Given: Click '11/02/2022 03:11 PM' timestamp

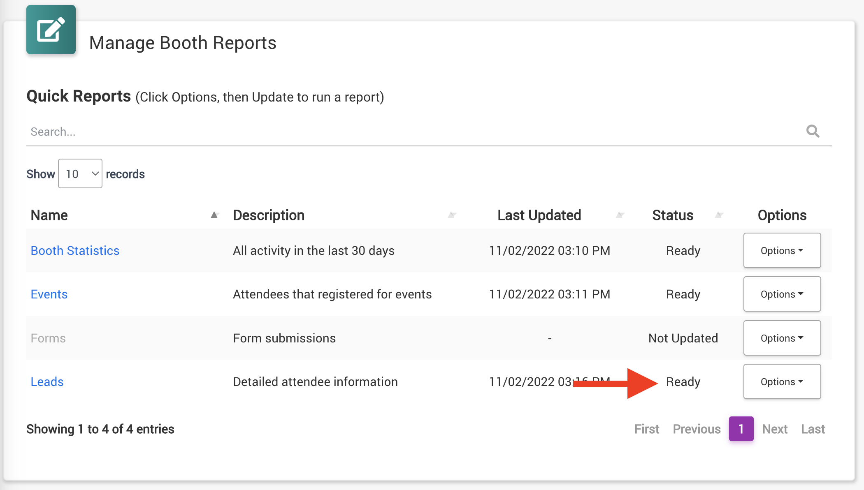Looking at the screenshot, I should click(x=549, y=294).
